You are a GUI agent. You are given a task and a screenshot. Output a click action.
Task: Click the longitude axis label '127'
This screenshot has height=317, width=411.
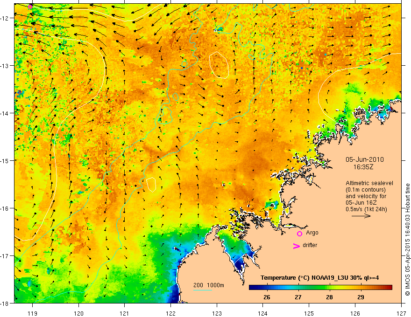click(401, 313)
